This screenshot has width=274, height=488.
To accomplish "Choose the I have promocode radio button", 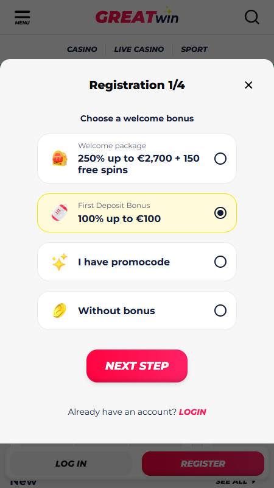I will click(220, 262).
